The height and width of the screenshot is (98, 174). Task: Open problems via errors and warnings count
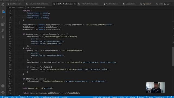pos(25,97)
